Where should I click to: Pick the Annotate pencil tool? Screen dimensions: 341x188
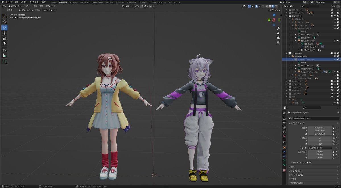tap(4, 50)
